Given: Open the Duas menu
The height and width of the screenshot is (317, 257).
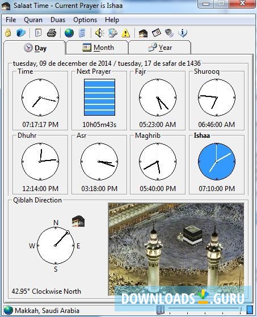Looking at the screenshot, I should [x=58, y=20].
